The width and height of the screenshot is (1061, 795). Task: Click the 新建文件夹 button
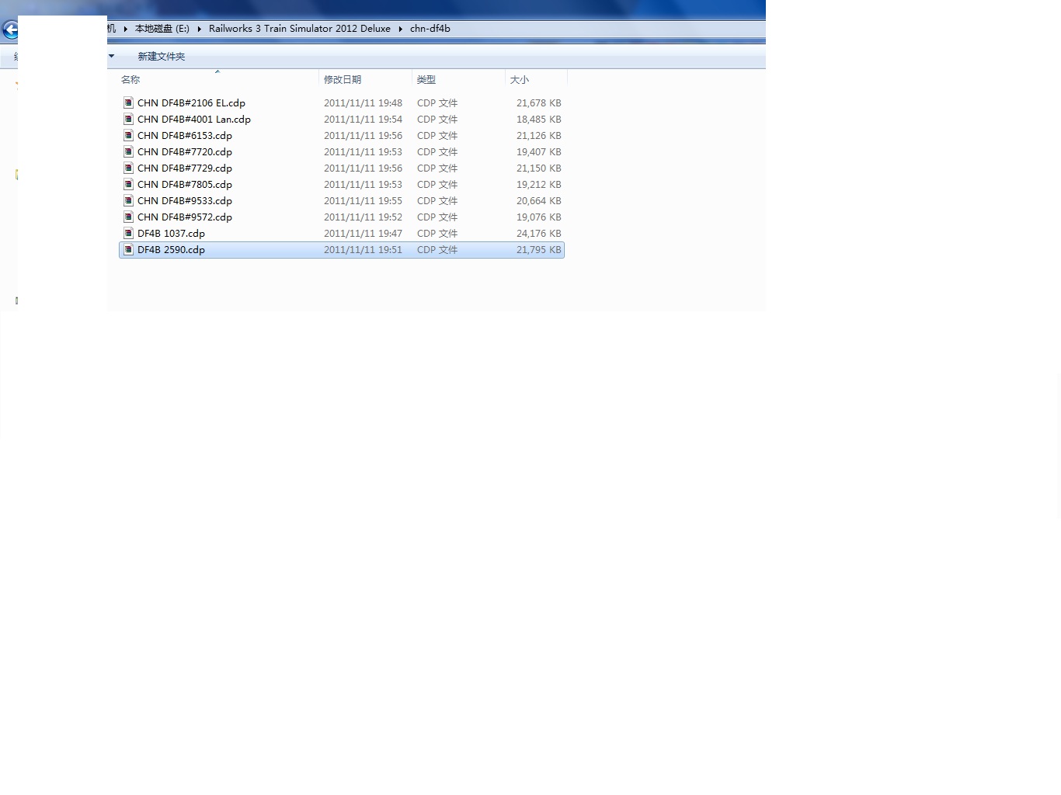[161, 56]
